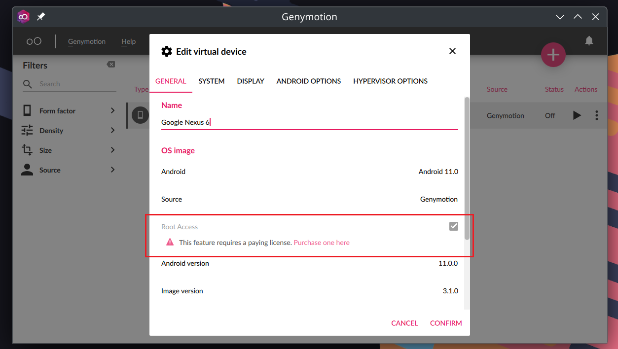Screen dimensions: 618x349
Task: Open HYPERVISOR OPTIONS tab
Action: point(391,81)
